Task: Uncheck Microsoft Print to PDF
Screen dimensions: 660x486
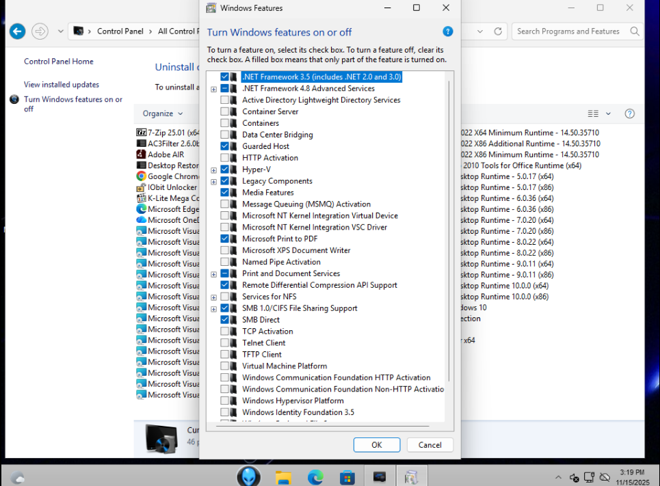Action: (x=225, y=239)
